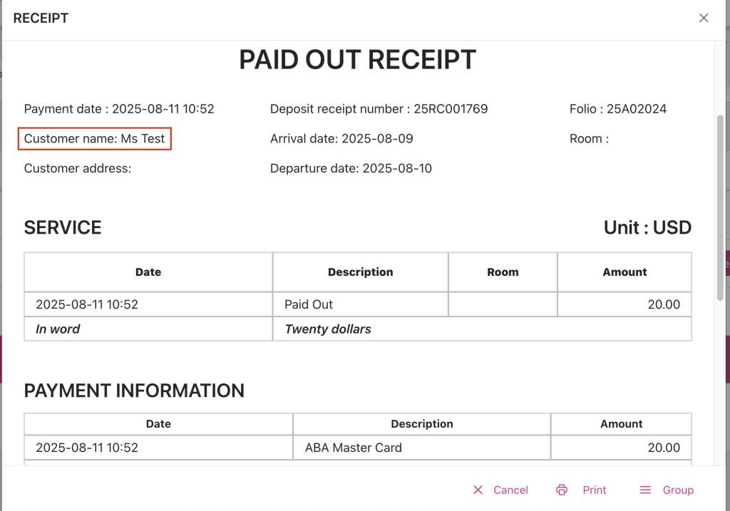Click the Arrival date: 2025-08-09 text
The width and height of the screenshot is (730, 511).
[x=341, y=139]
